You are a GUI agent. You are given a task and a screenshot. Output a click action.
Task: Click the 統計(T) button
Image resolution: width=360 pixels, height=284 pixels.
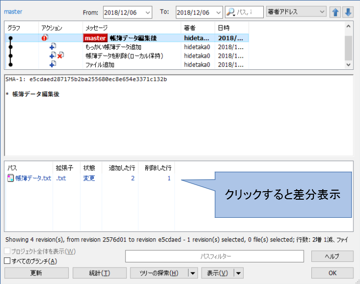click(x=100, y=273)
